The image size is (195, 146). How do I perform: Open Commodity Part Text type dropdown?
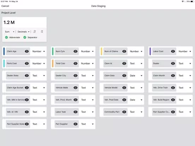click(136, 112)
